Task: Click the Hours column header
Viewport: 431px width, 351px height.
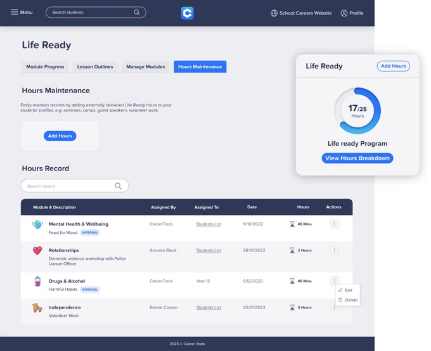Action: click(303, 207)
